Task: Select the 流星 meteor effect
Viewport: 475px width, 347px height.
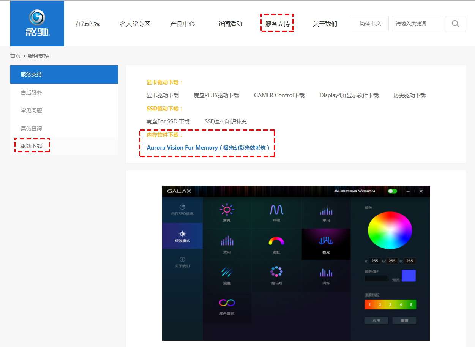Action: coord(227,276)
